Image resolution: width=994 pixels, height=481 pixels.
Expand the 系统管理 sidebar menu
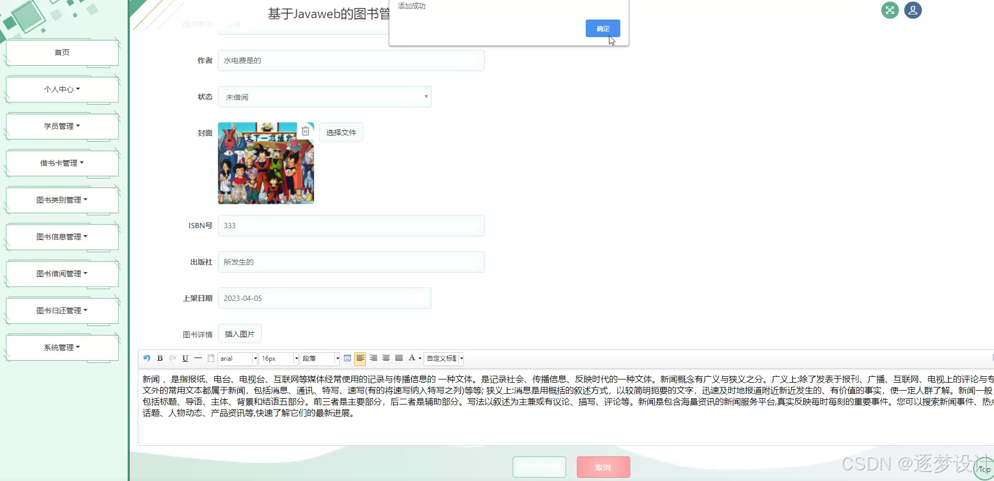pos(61,347)
